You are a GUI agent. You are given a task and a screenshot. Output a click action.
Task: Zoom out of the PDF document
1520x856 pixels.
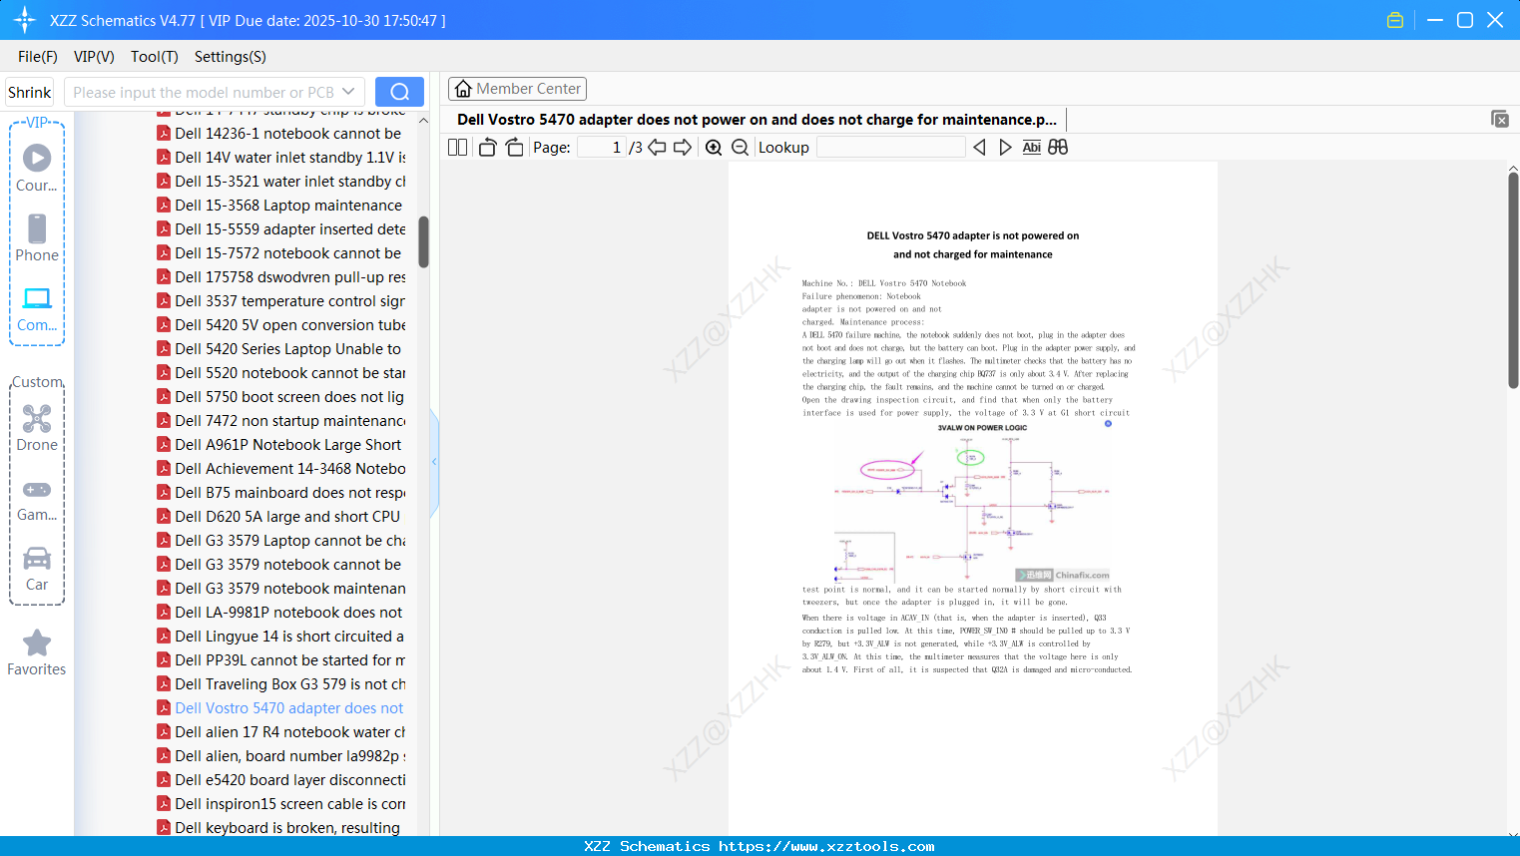click(741, 148)
